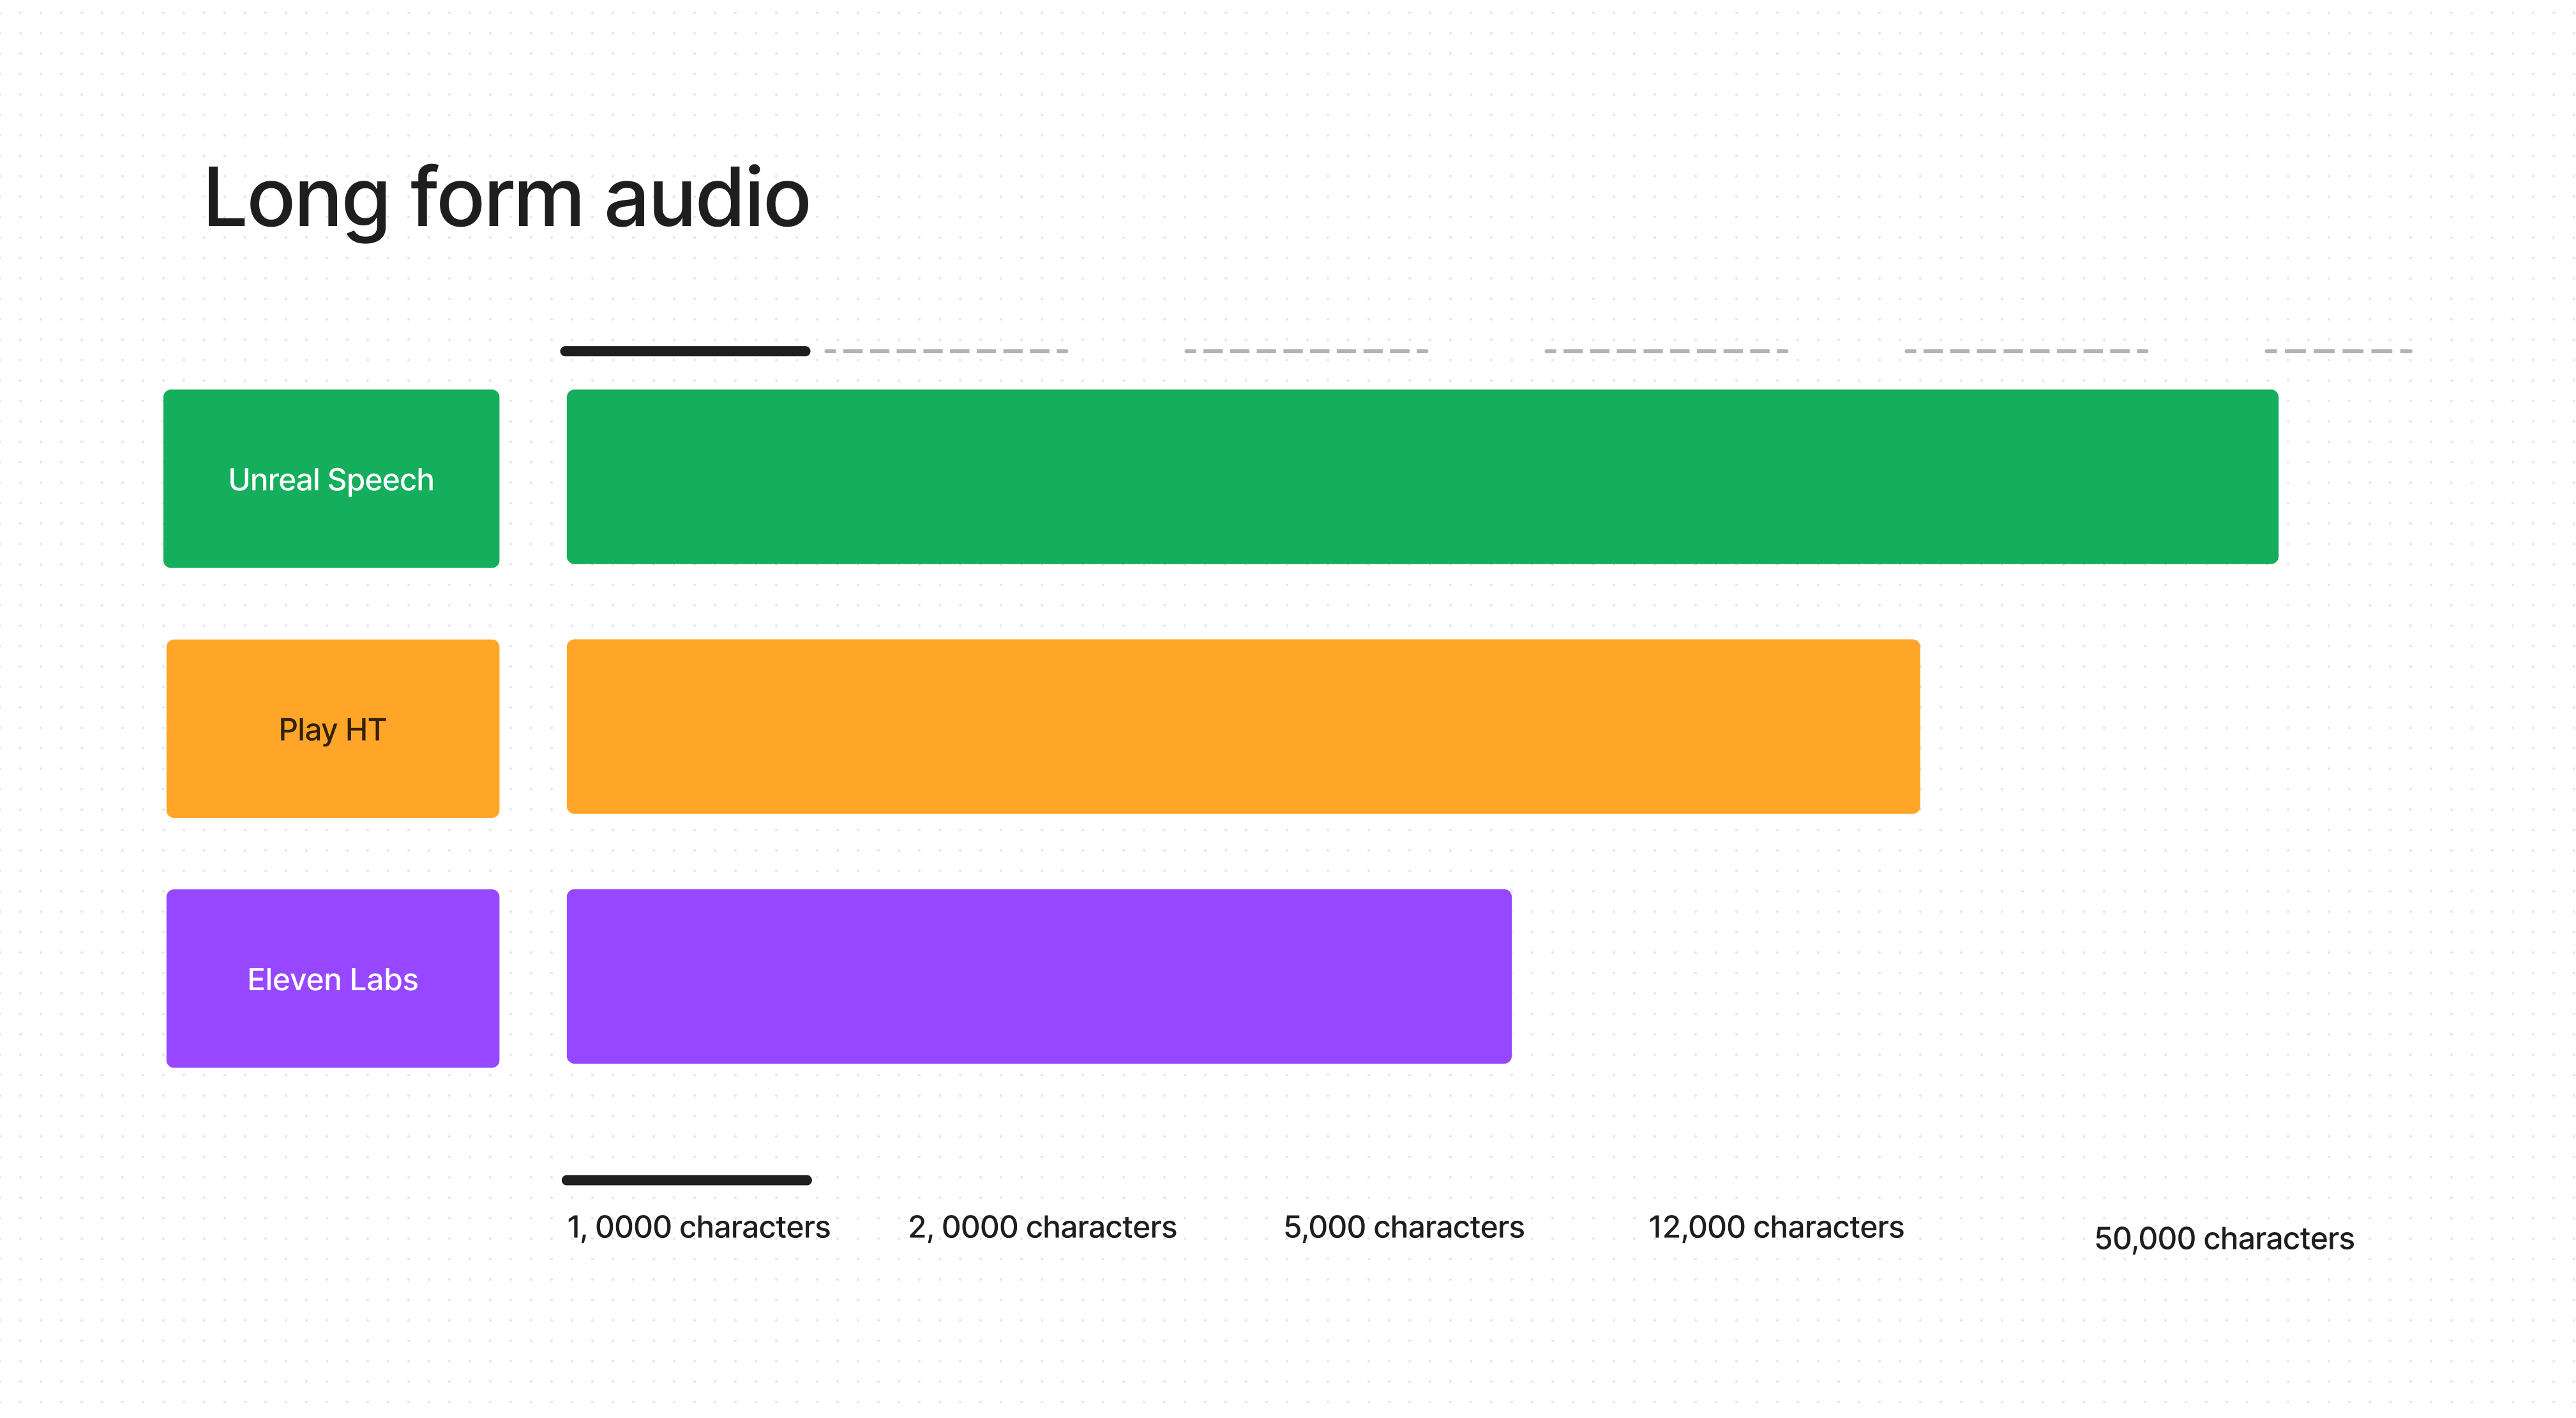Click the Eleven Labs purple label
2576x1418 pixels.
coord(332,979)
